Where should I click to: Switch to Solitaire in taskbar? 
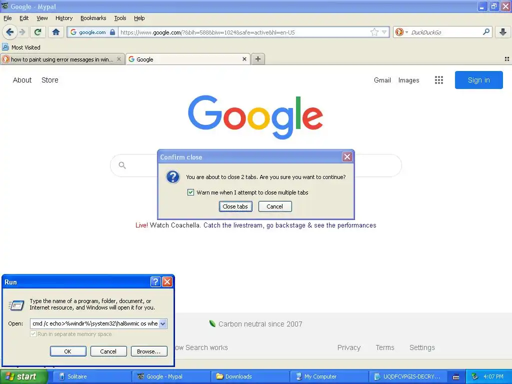pyautogui.click(x=92, y=376)
